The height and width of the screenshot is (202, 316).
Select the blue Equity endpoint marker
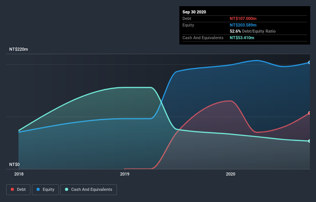309,63
